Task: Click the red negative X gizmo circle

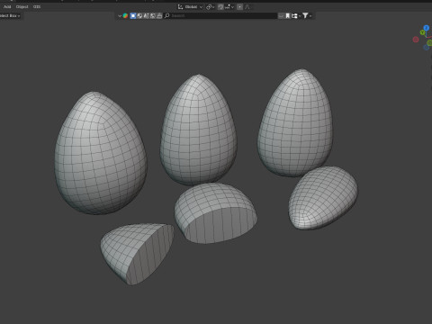Action: pyautogui.click(x=416, y=40)
